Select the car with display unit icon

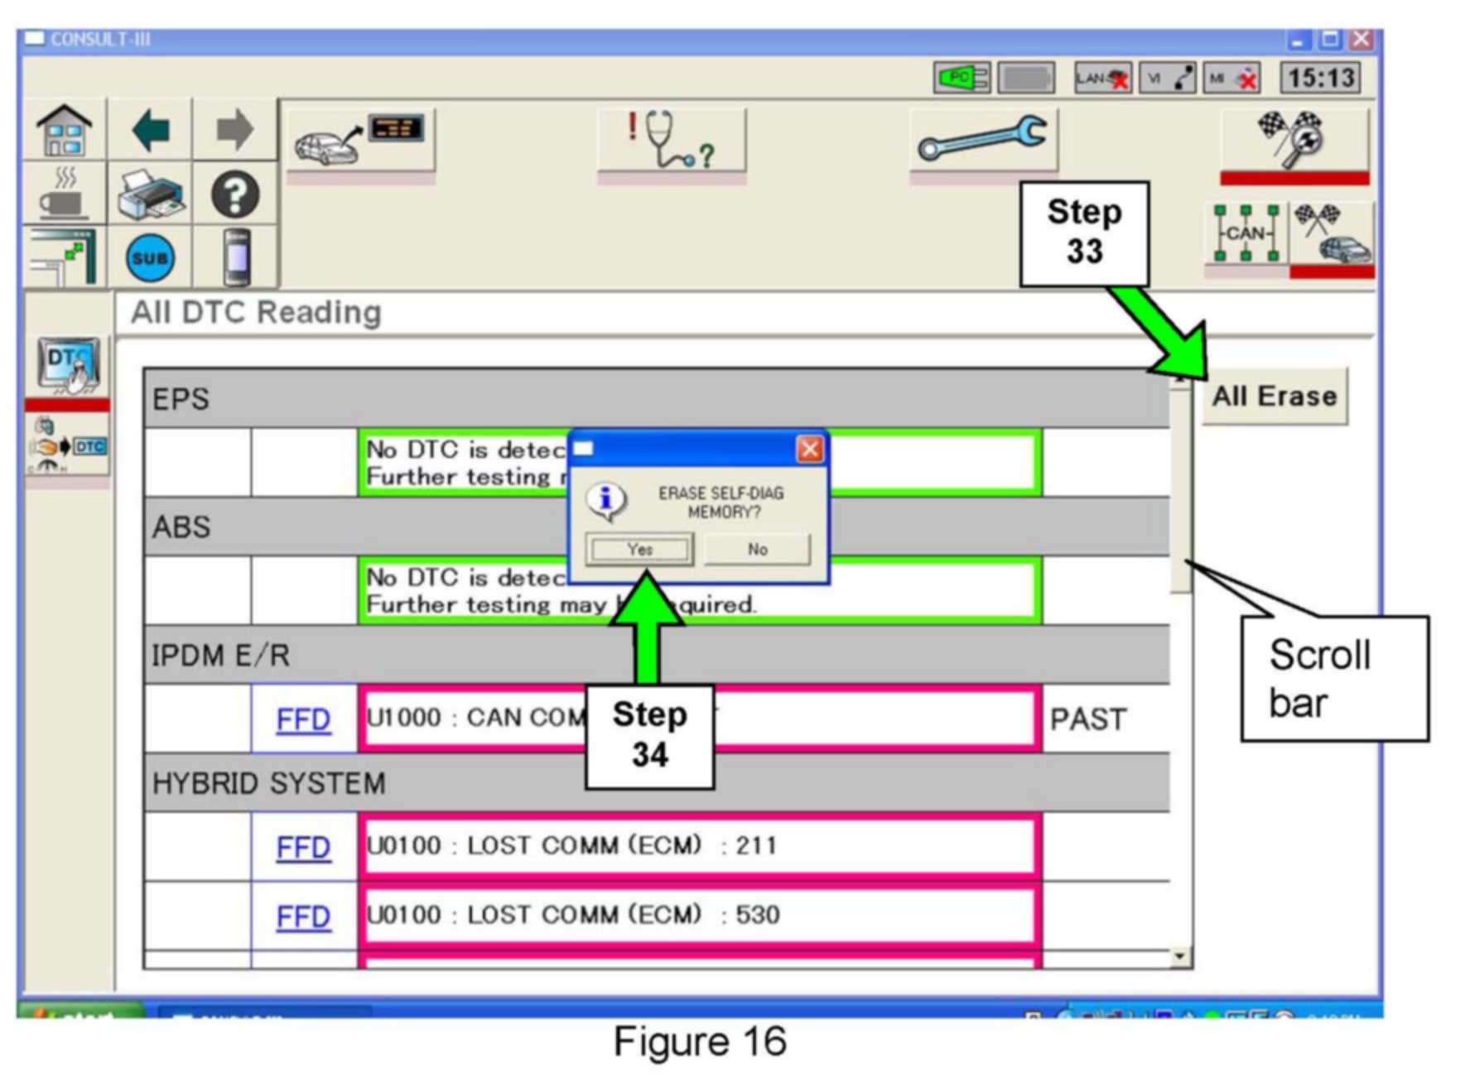click(360, 140)
